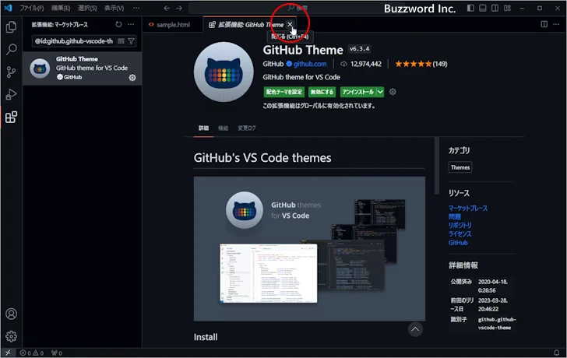Open the リポジトリ repository link
The width and height of the screenshot is (567, 358).
click(460, 225)
